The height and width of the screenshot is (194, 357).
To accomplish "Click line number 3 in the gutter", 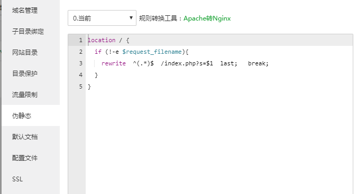I will pyautogui.click(x=80, y=64).
